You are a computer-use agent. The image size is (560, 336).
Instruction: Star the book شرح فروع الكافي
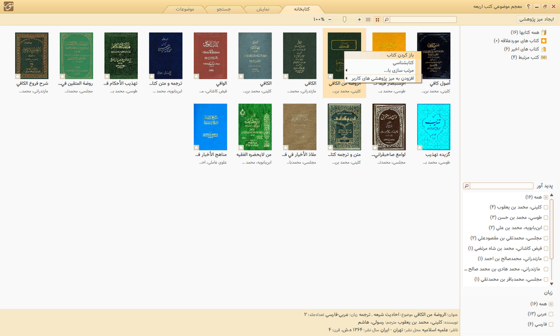[x=18, y=77]
